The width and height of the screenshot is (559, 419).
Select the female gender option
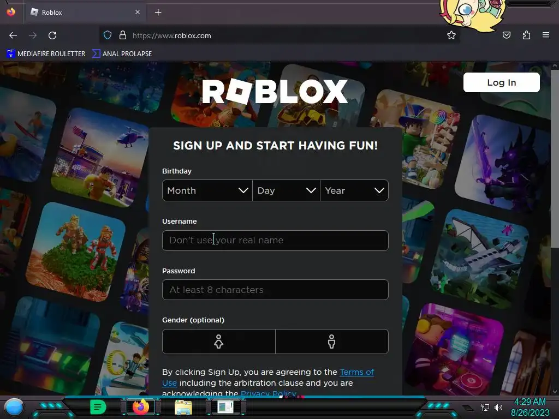218,342
